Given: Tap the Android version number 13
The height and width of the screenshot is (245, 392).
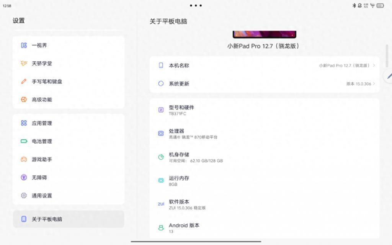Looking at the screenshot, I should click(x=171, y=232).
